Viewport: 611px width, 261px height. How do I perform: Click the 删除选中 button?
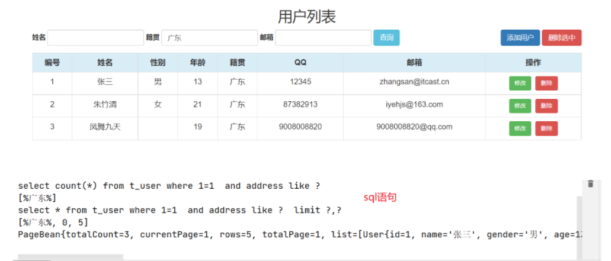[561, 38]
